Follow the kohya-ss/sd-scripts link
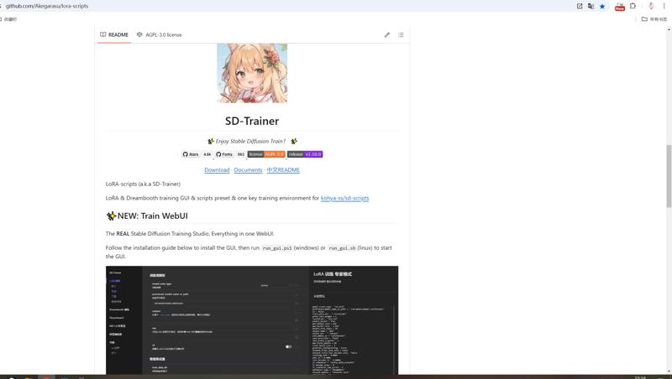672x379 pixels. 345,198
